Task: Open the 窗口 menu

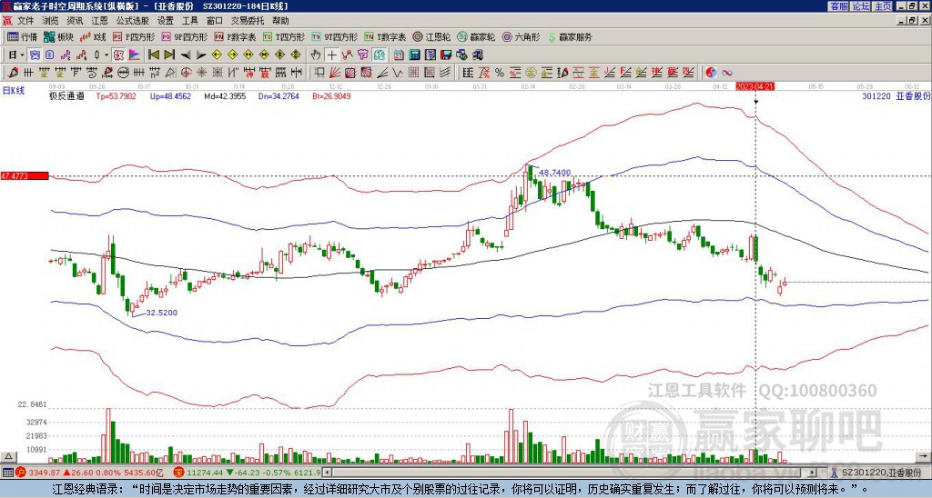Action: point(215,21)
